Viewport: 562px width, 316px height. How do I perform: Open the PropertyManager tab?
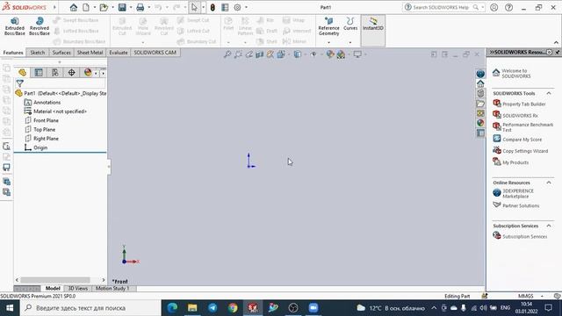39,72
